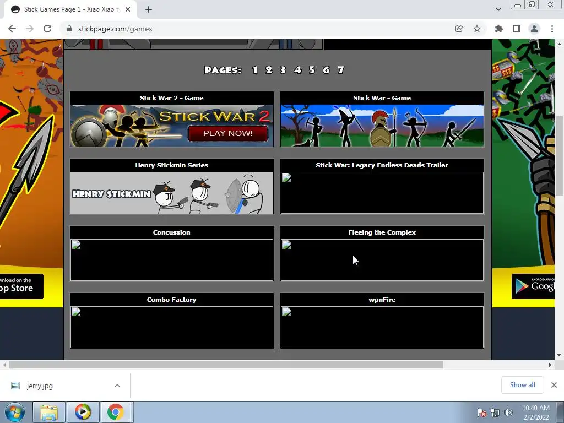Image resolution: width=564 pixels, height=423 pixels.
Task: Click Show all downloads
Action: [x=522, y=385]
